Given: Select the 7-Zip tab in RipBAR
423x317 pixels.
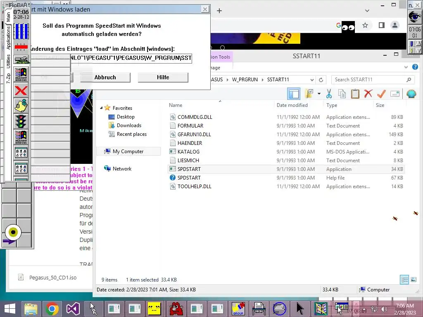Looking at the screenshot, I should tap(8, 78).
